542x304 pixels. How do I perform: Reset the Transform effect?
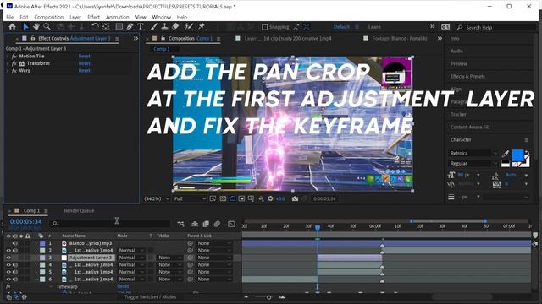pyautogui.click(x=85, y=63)
